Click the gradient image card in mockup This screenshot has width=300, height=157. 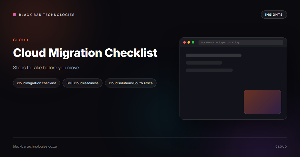click(x=262, y=102)
